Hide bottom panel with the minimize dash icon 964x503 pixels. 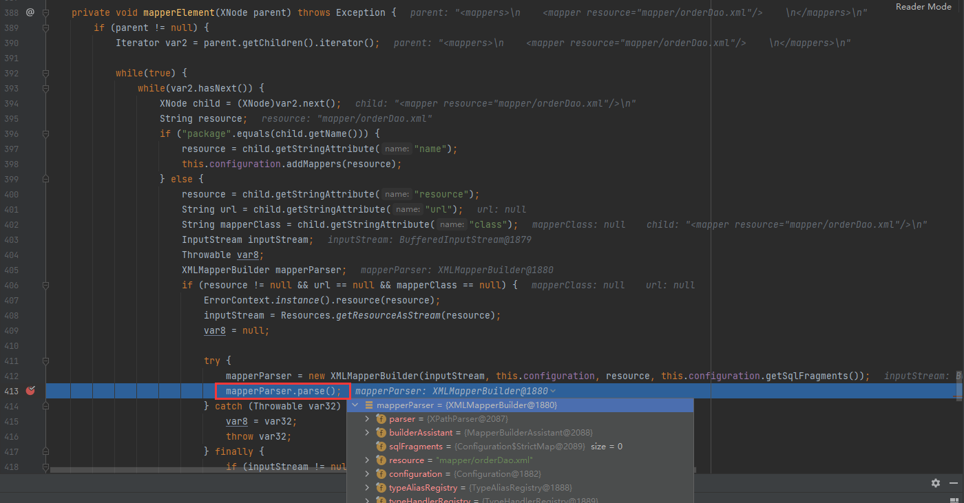click(954, 483)
